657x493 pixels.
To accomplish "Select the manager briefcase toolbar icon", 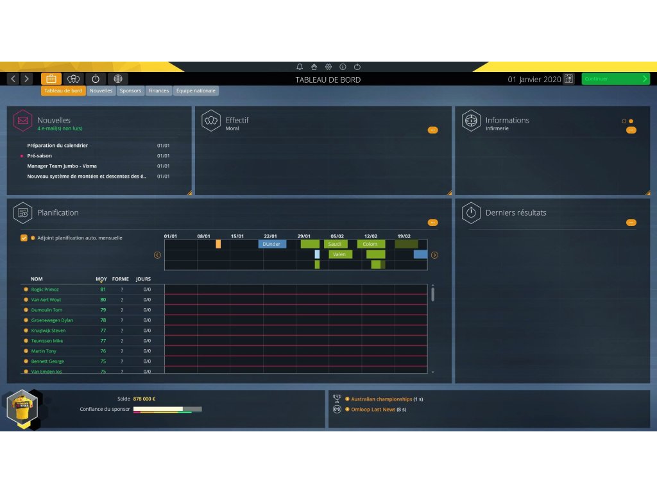I will click(x=51, y=78).
